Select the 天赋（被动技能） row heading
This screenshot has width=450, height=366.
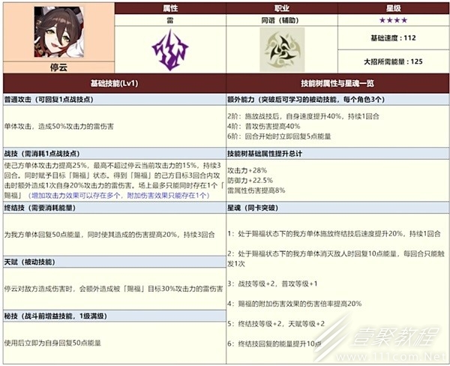(115, 262)
